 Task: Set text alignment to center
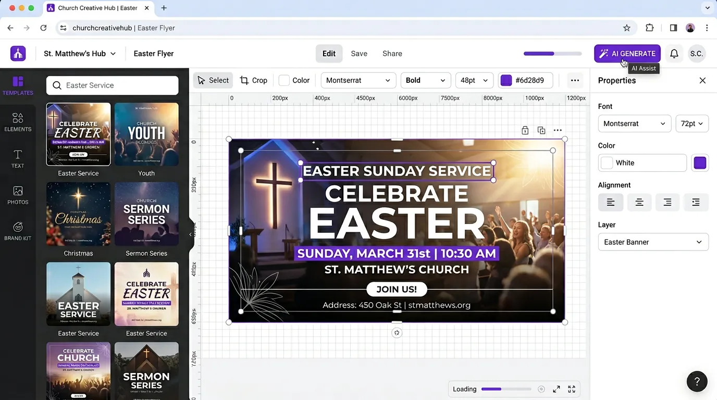pos(639,202)
